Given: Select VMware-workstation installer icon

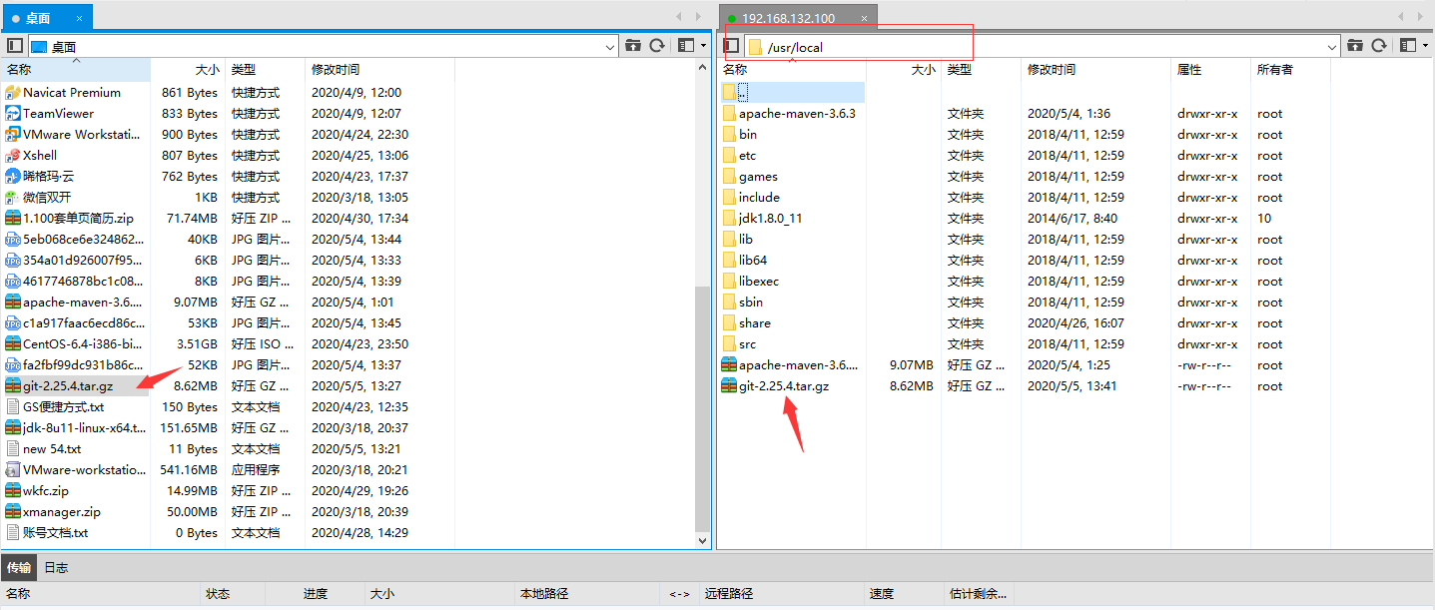Looking at the screenshot, I should [13, 470].
